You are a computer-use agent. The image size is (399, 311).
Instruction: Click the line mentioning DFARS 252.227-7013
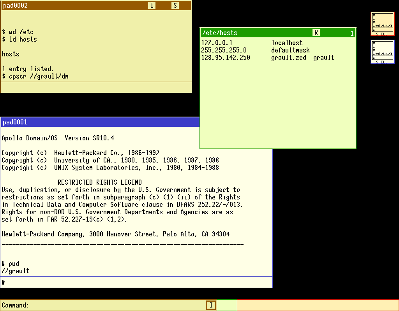(122, 204)
